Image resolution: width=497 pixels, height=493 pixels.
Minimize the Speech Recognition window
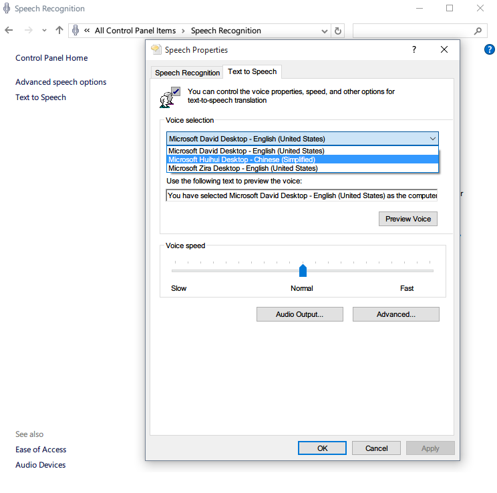[x=420, y=8]
